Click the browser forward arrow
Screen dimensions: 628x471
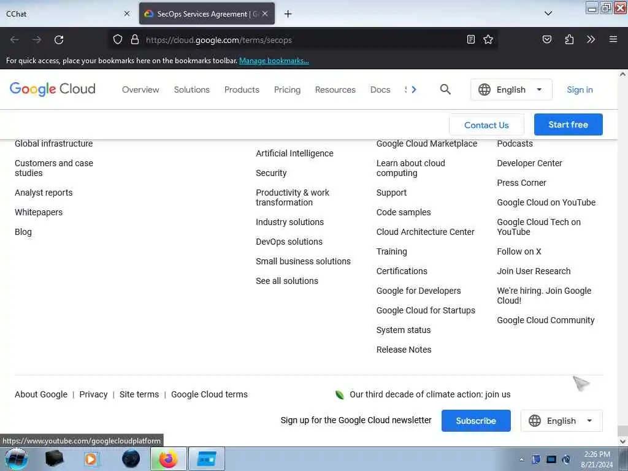click(x=37, y=40)
